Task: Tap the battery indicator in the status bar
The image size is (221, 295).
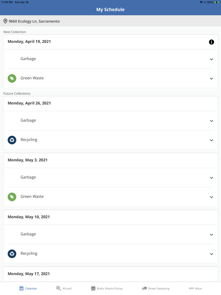Action: 217,2
